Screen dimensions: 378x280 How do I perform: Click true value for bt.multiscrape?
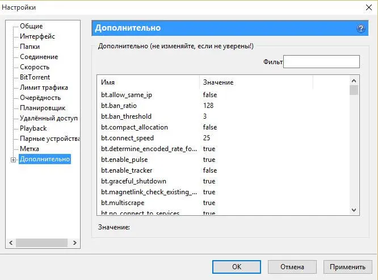pyautogui.click(x=209, y=203)
